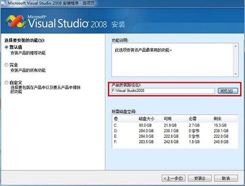
Task: Click the 283.5 GB disk size cell
Action: pyautogui.click(x=146, y=142)
